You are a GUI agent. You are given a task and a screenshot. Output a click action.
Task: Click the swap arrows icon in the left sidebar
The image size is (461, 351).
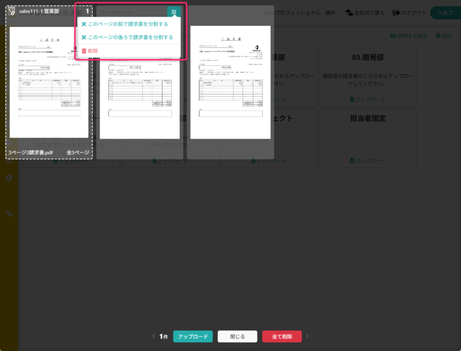(9, 213)
